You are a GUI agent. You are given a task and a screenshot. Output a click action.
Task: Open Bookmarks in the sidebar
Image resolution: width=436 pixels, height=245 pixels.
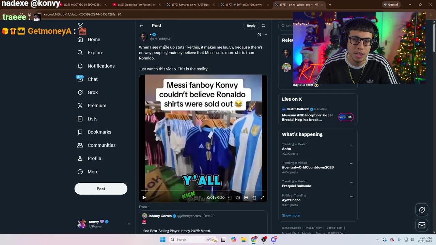[x=94, y=132]
